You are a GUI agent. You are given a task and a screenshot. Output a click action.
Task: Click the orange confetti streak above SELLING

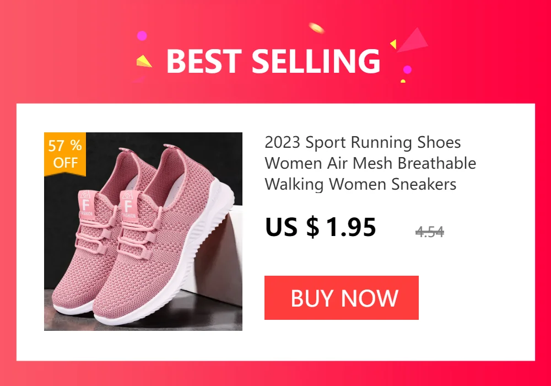(x=316, y=28)
